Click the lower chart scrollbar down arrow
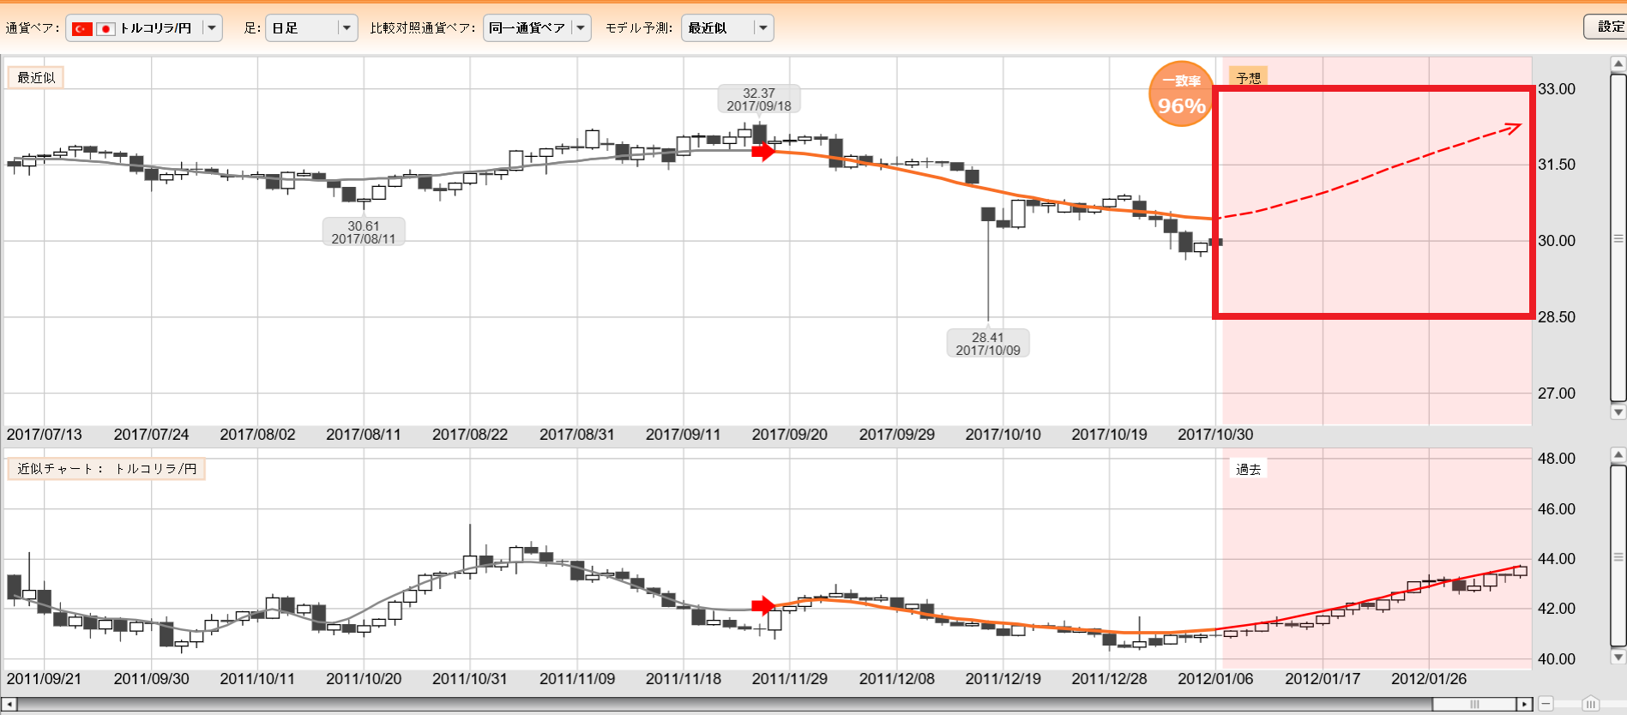 (x=1618, y=658)
